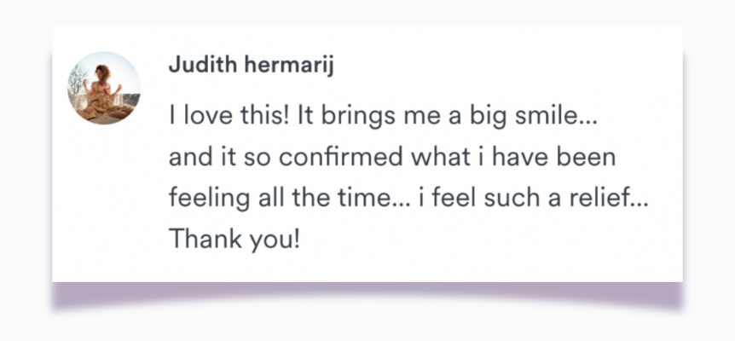Select the line starting "and it so confirmed"
The height and width of the screenshot is (341, 735).
coord(391,159)
